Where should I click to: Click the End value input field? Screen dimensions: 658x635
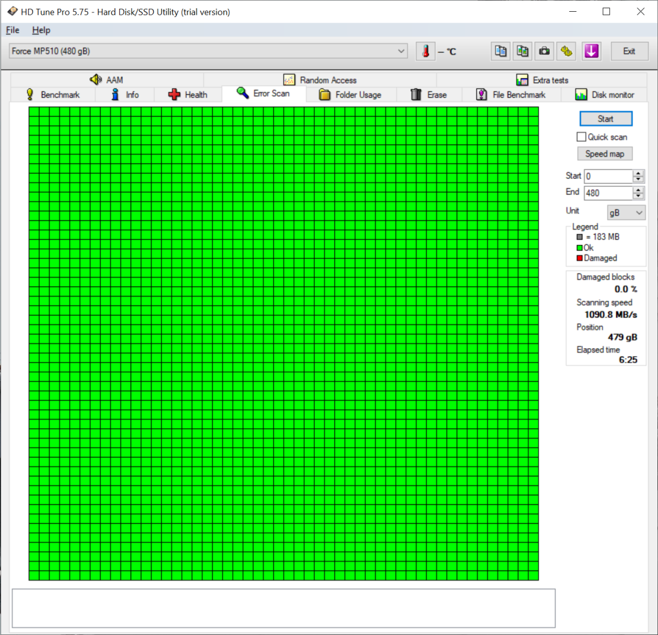(608, 193)
